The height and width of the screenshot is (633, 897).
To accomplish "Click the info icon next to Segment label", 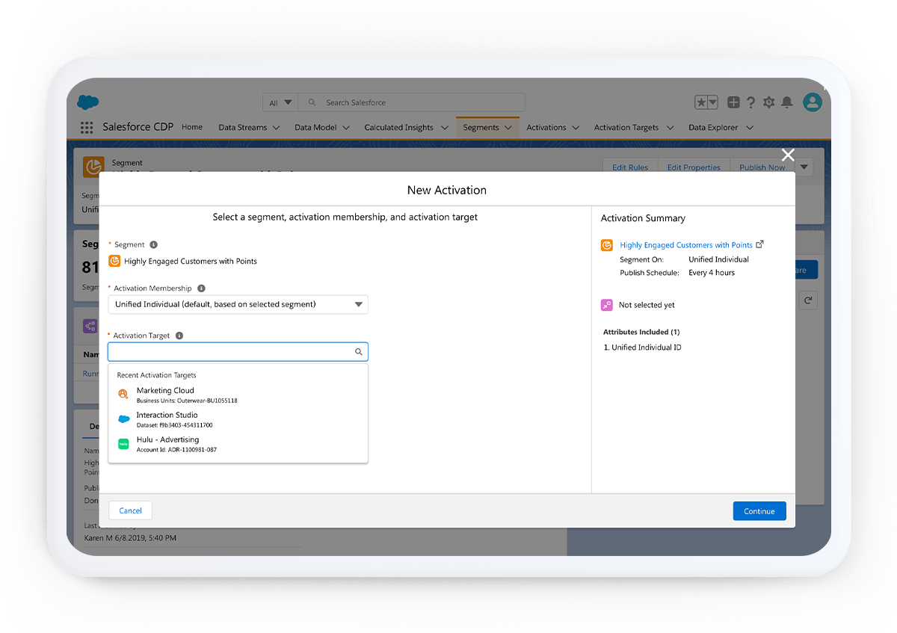I will click(154, 244).
